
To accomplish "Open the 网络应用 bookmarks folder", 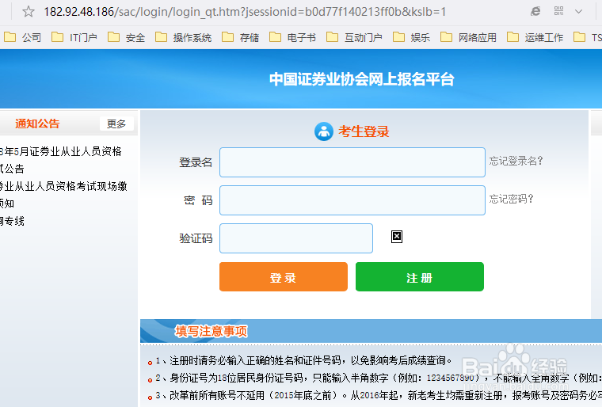I will coord(468,37).
